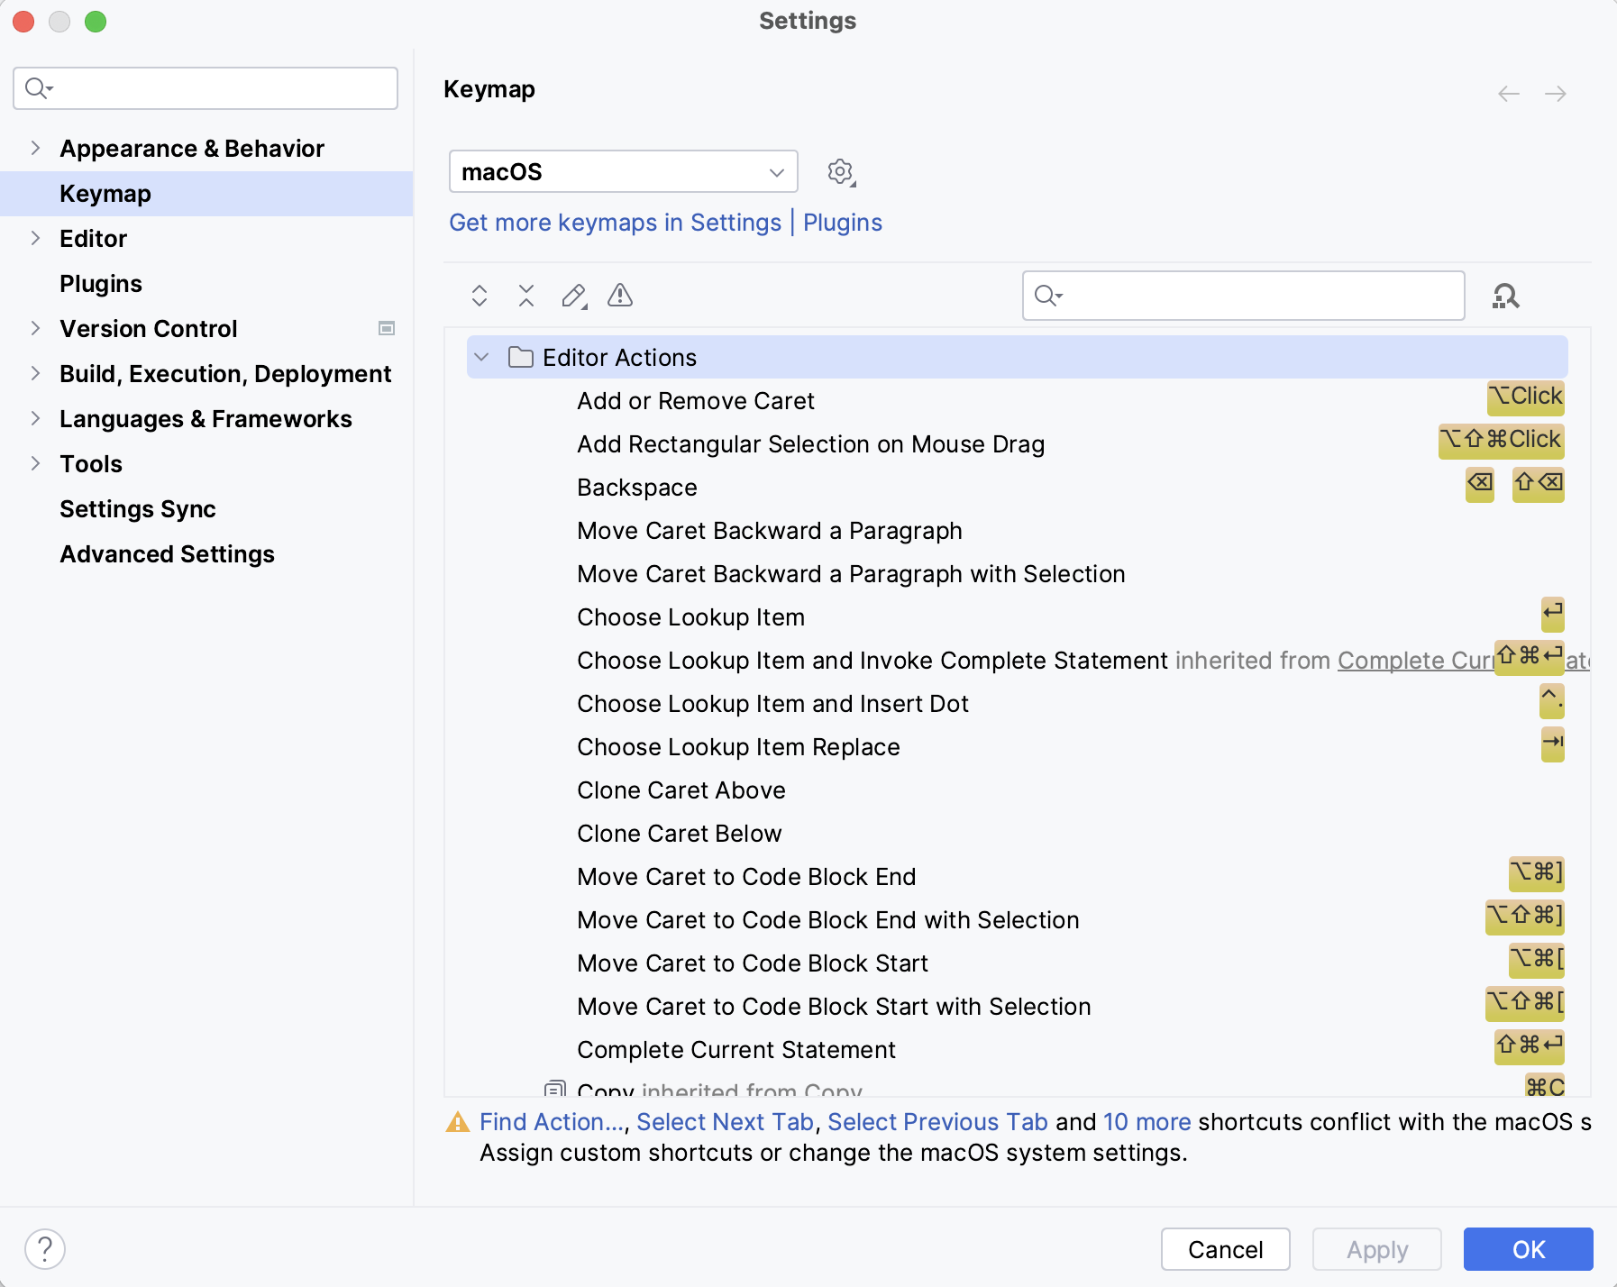Screen dimensions: 1617x1287
Task: Click the forward arrow in Keymap header
Action: (x=1557, y=93)
